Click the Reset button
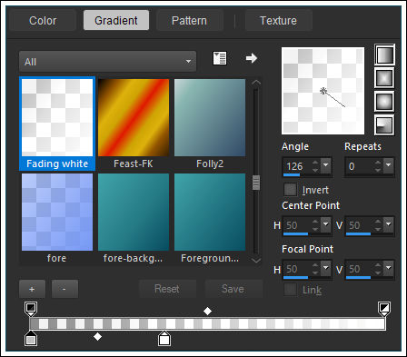This screenshot has width=407, height=357. pos(167,289)
